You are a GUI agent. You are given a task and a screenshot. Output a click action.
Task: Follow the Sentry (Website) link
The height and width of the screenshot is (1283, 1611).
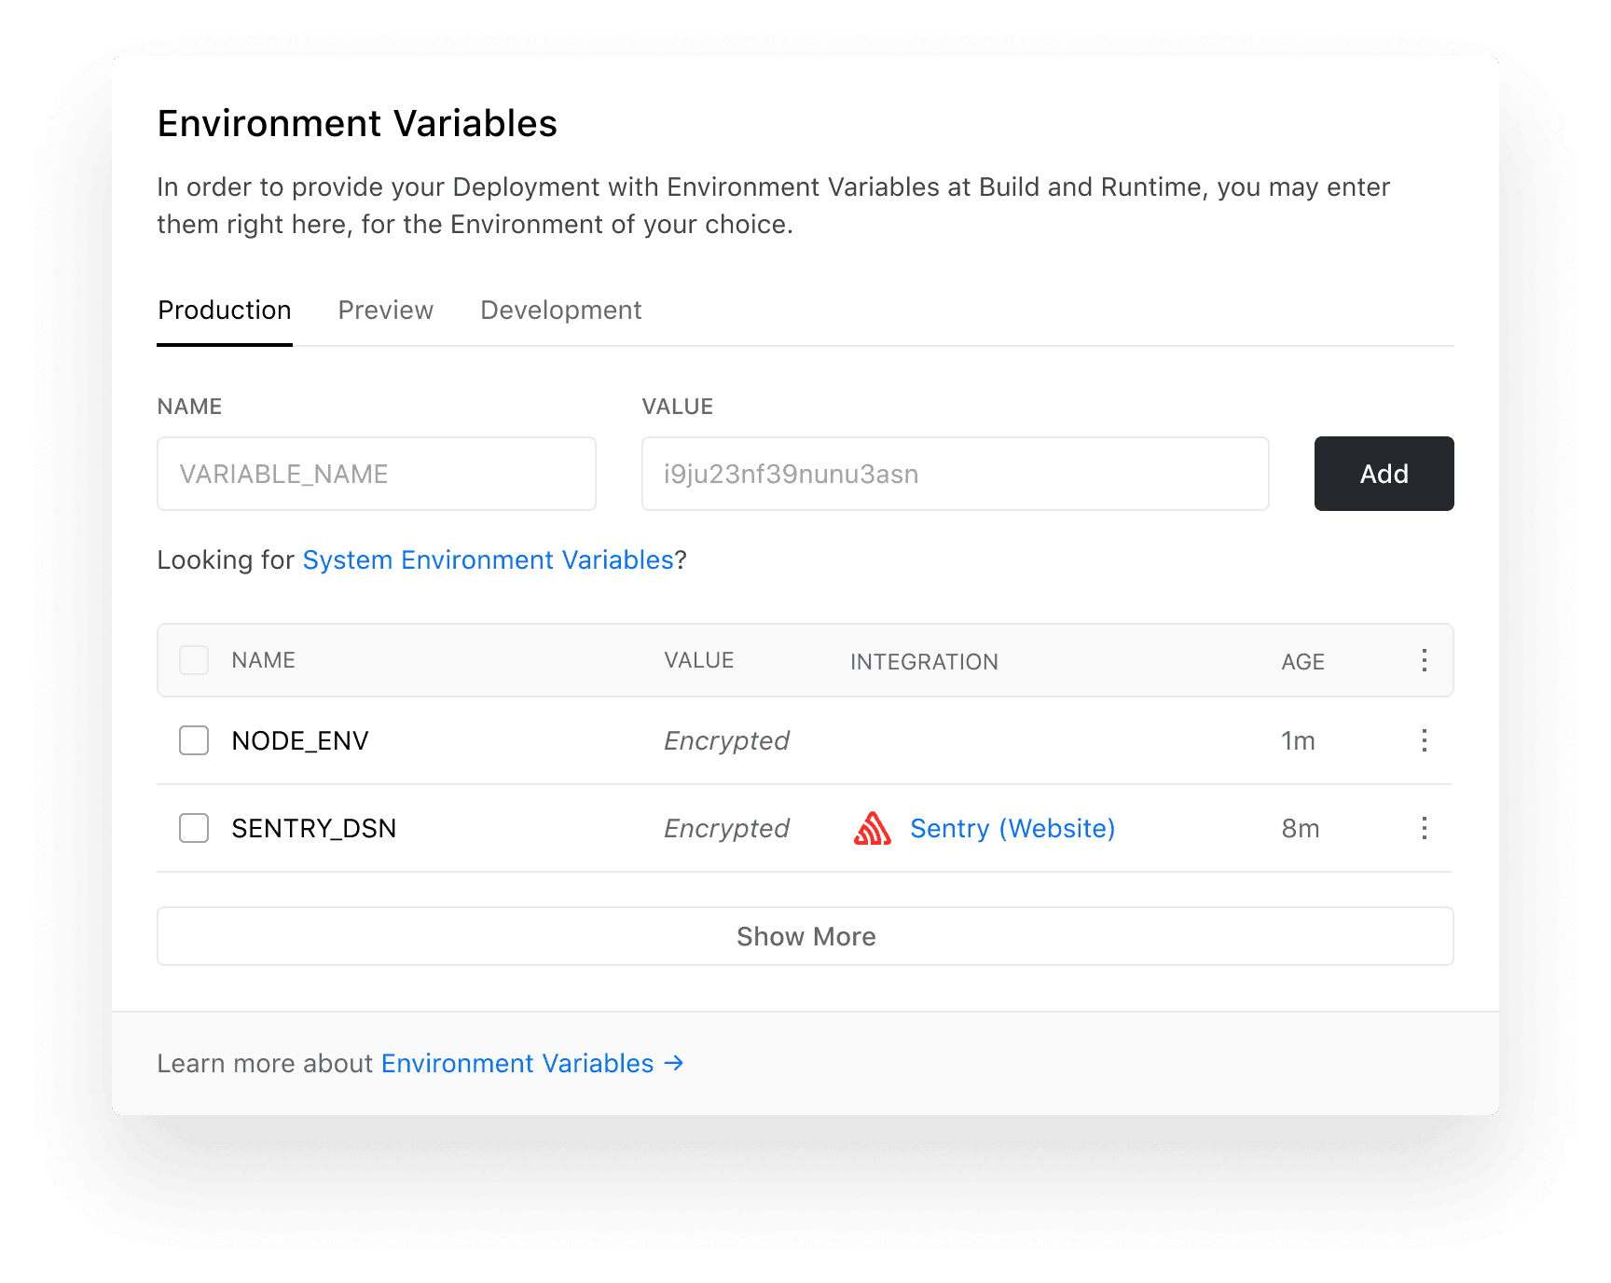point(1012,828)
